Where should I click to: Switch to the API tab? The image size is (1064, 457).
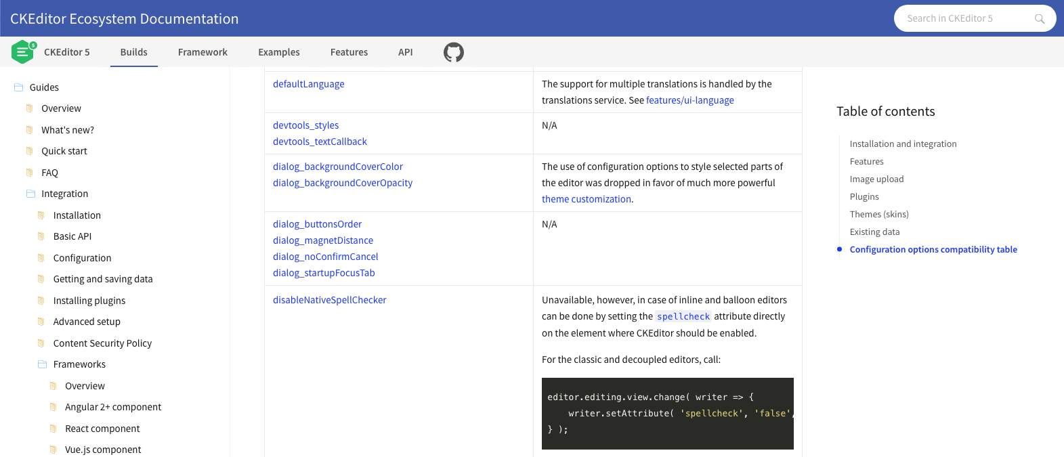405,52
